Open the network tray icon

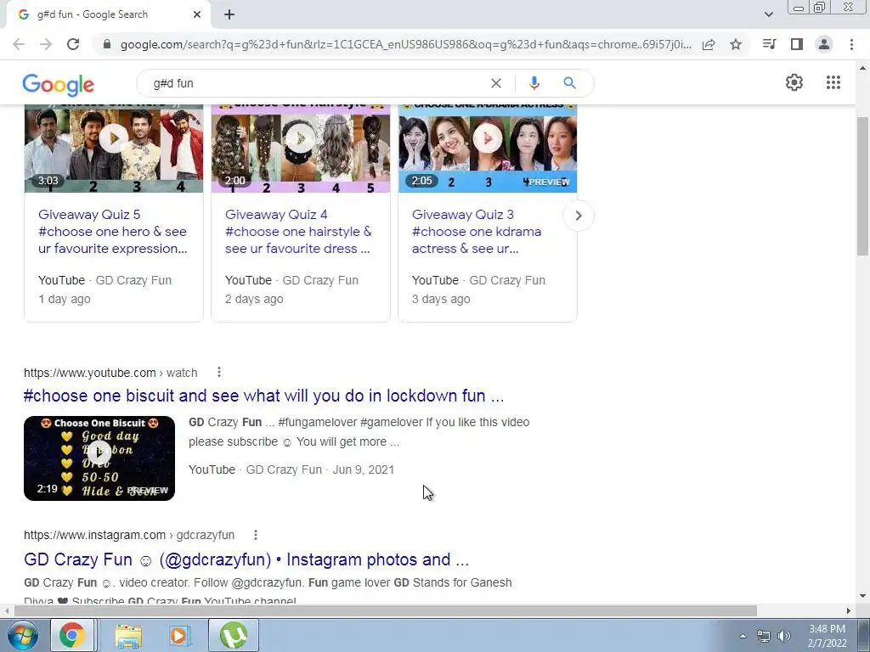point(764,636)
